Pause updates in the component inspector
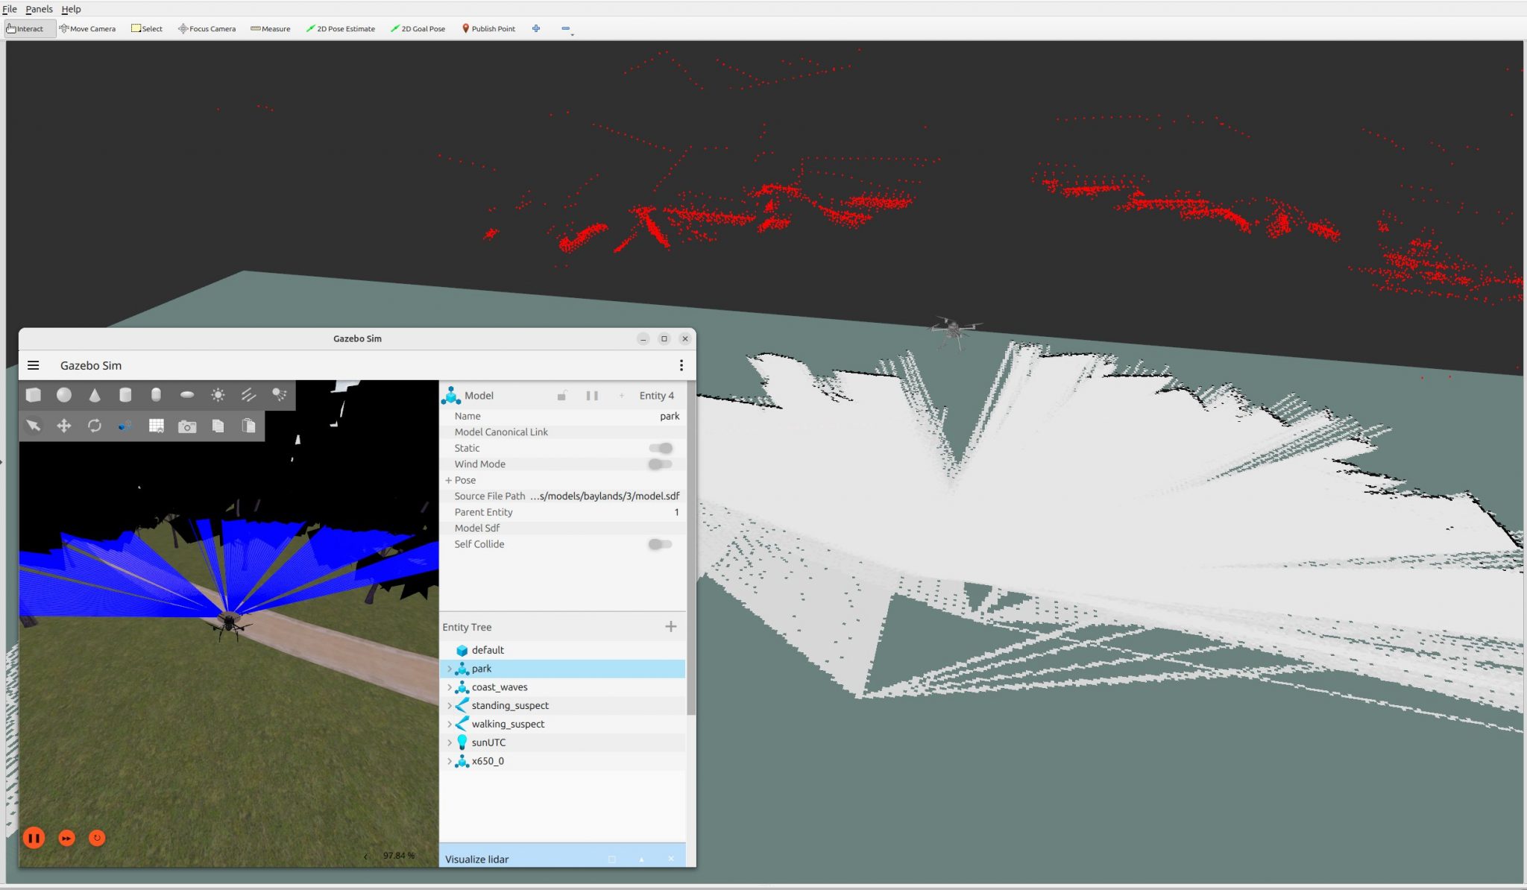 tap(592, 396)
